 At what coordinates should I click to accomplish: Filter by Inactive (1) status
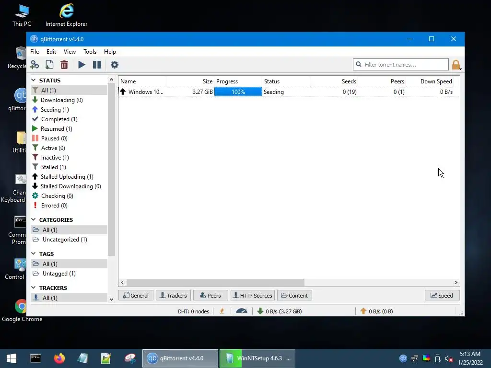point(69,158)
